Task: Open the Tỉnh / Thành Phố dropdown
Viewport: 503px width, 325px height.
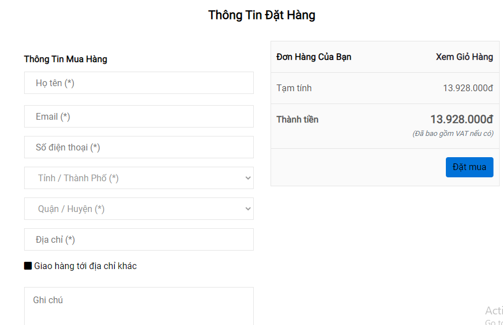Action: click(x=138, y=178)
